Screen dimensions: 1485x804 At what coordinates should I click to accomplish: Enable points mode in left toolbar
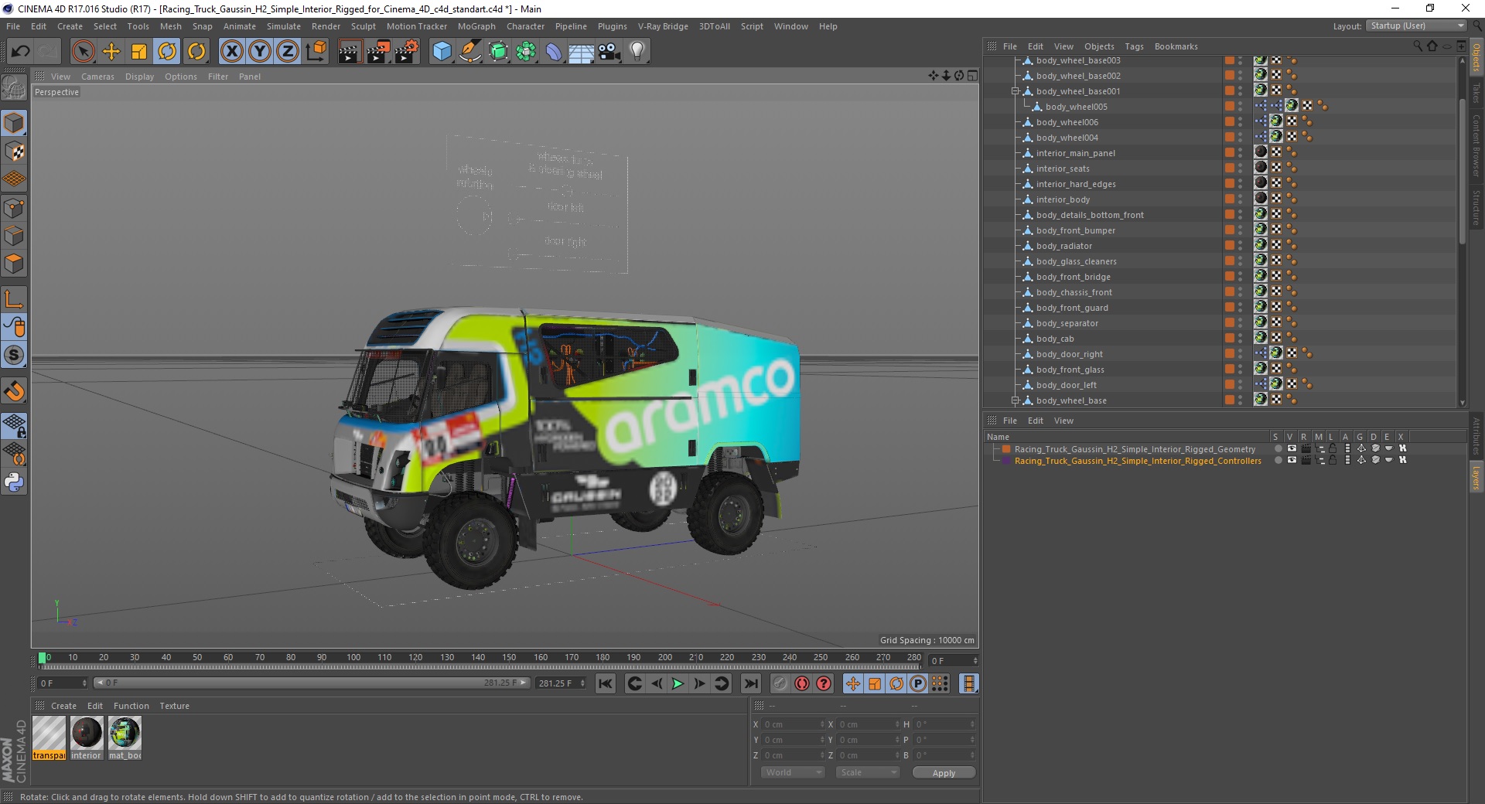tap(14, 208)
